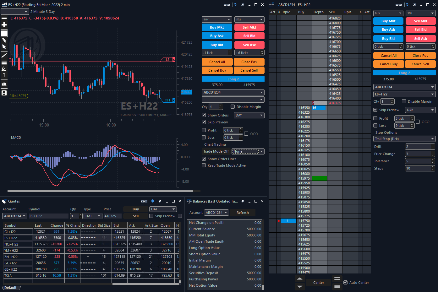The image size is (438, 292).
Task: Click the minus icon in chart toolbar
Action: [x=4, y=18]
